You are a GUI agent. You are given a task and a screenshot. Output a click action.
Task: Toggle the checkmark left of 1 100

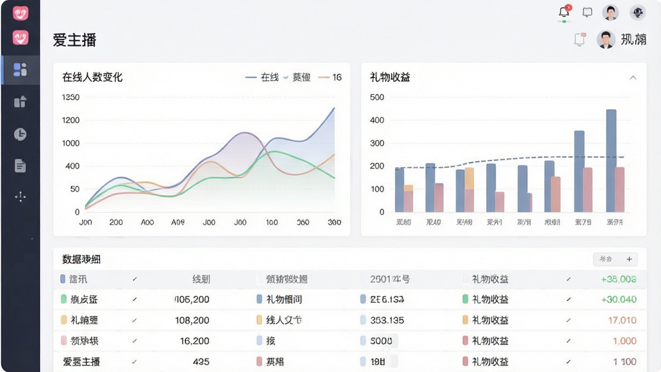(568, 362)
